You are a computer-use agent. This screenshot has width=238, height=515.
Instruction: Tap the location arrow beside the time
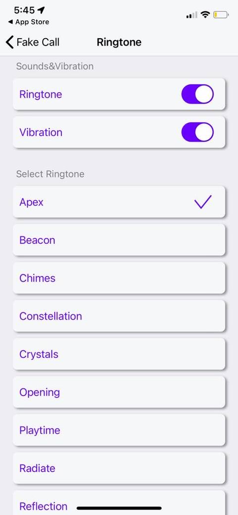tap(41, 10)
